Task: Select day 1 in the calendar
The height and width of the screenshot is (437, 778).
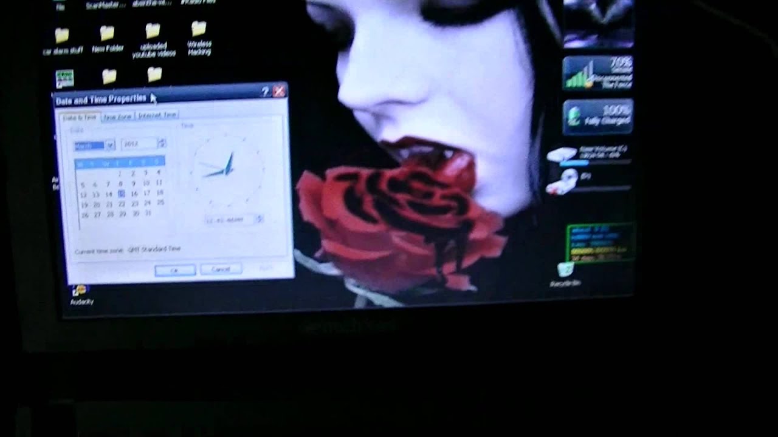Action: point(120,174)
